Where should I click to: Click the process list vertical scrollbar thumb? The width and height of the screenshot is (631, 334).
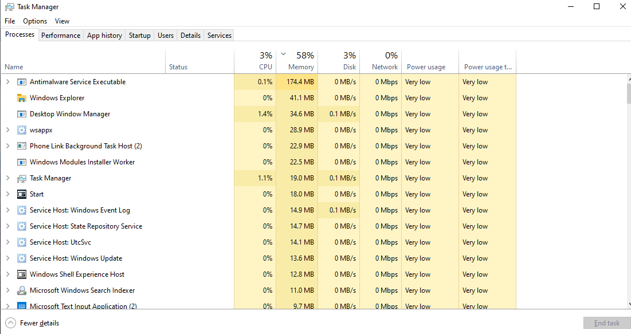coord(629,94)
